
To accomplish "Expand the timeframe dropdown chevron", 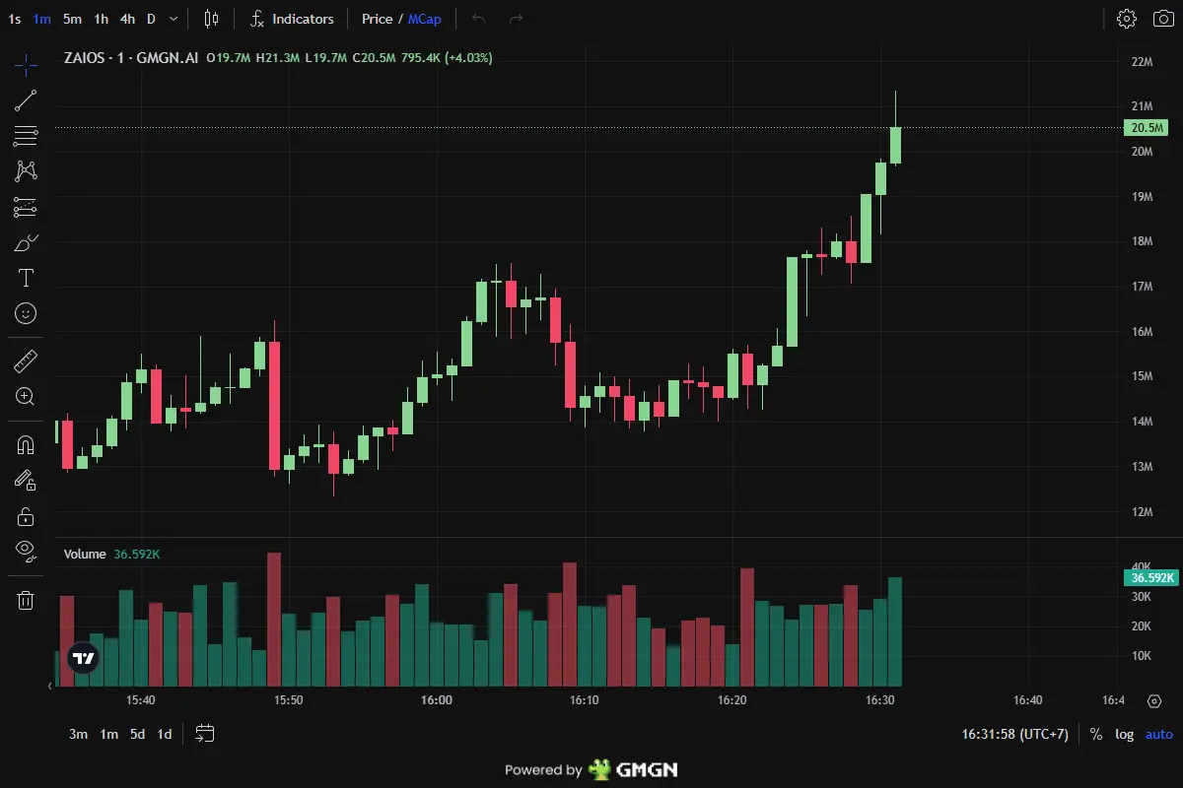I will [174, 19].
